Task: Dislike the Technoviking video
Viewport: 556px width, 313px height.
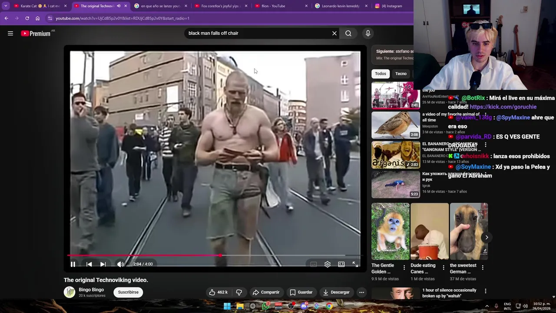Action: tap(238, 292)
